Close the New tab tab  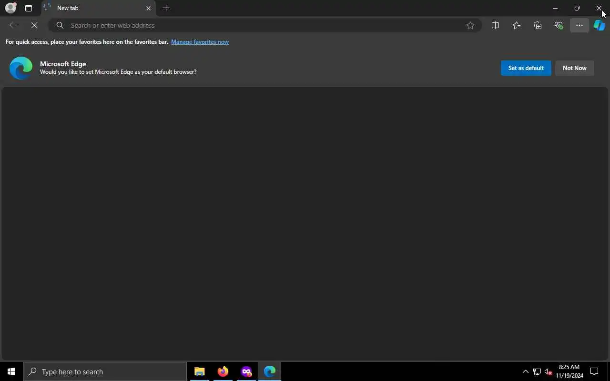click(x=148, y=8)
